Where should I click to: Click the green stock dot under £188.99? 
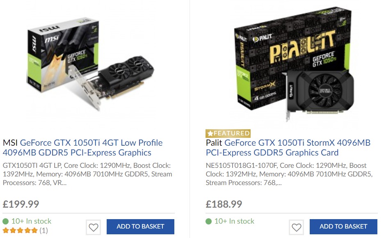(x=209, y=222)
